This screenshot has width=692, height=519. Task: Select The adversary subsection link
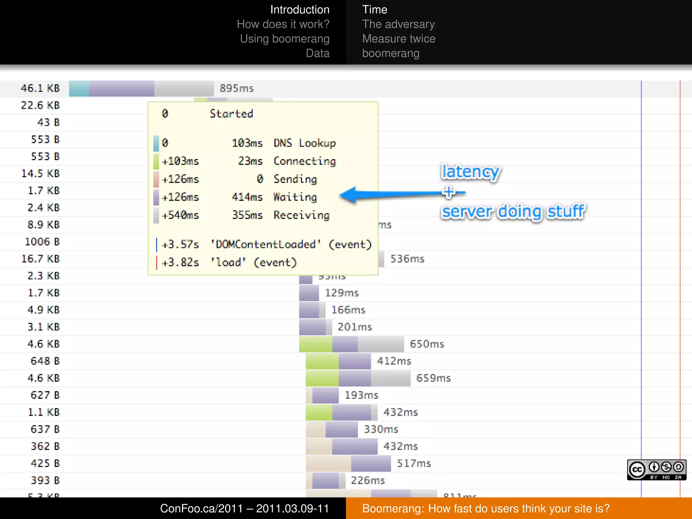[398, 24]
